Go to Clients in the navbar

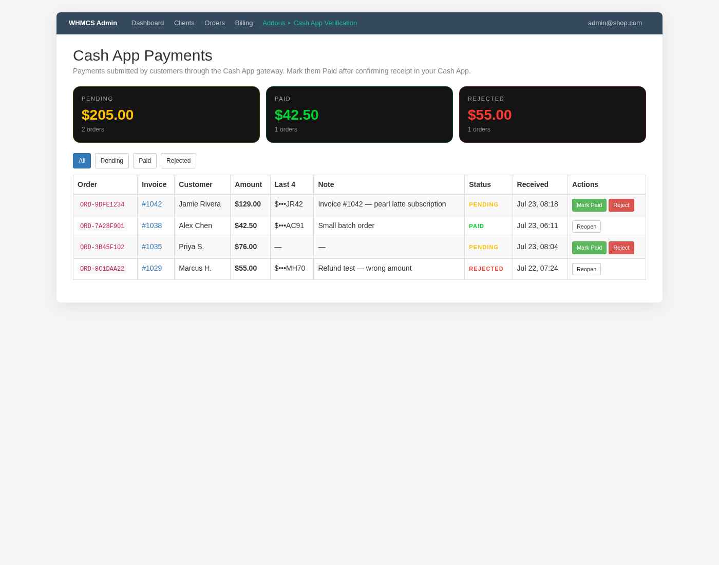click(184, 23)
